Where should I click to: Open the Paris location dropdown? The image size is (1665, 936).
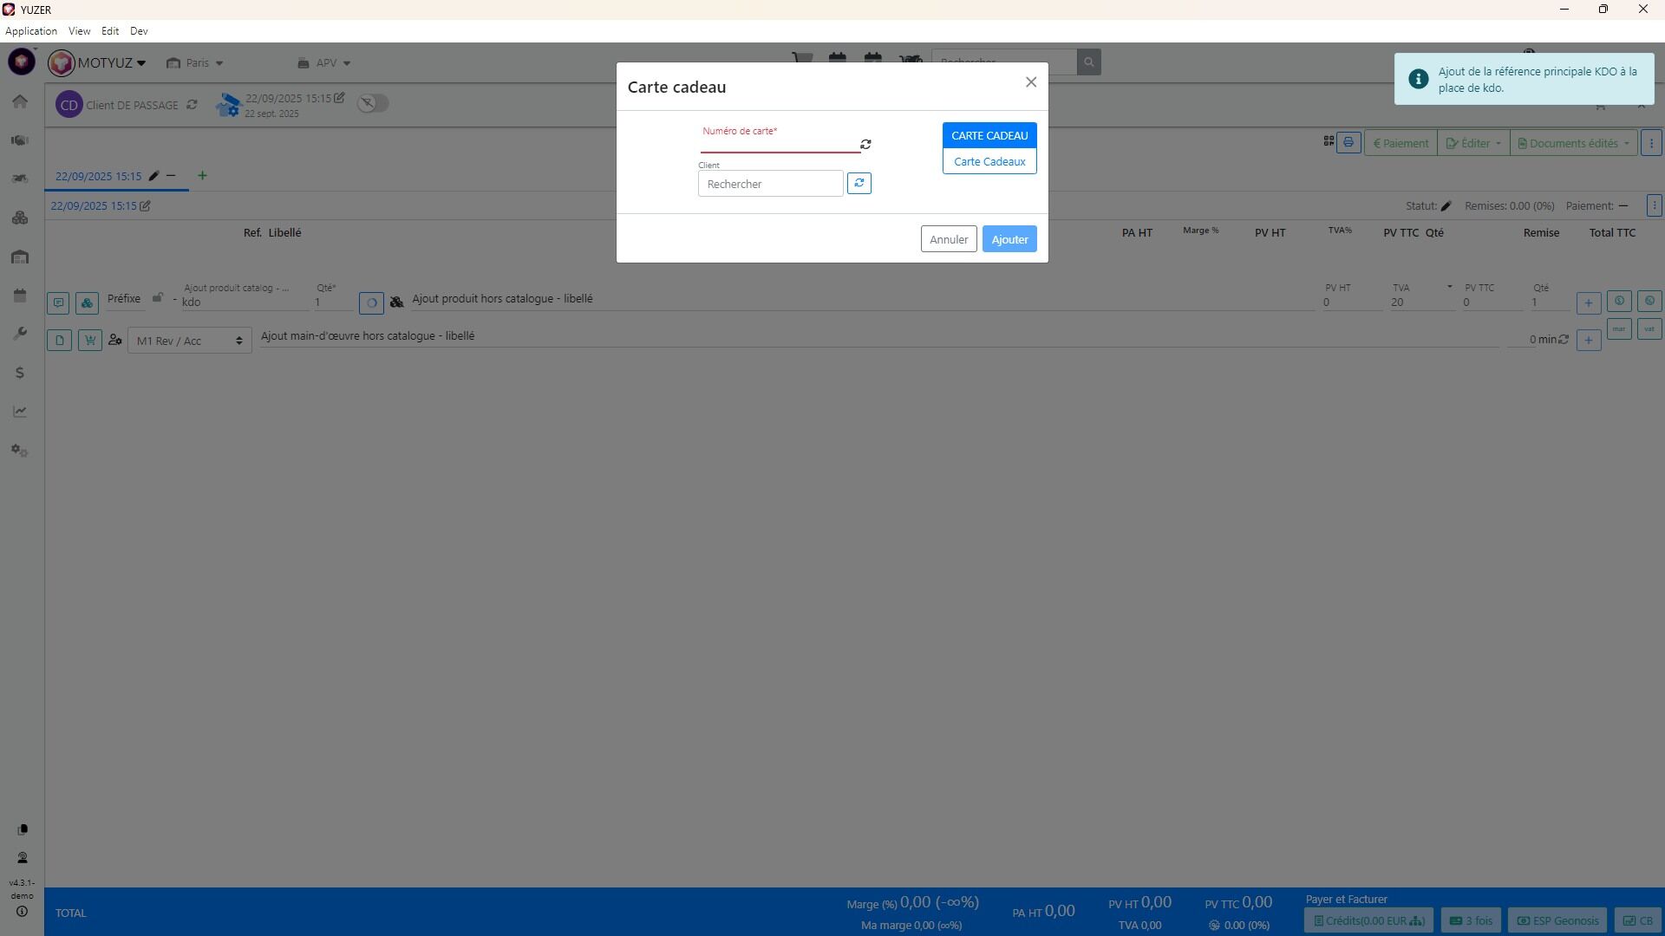[x=195, y=62]
